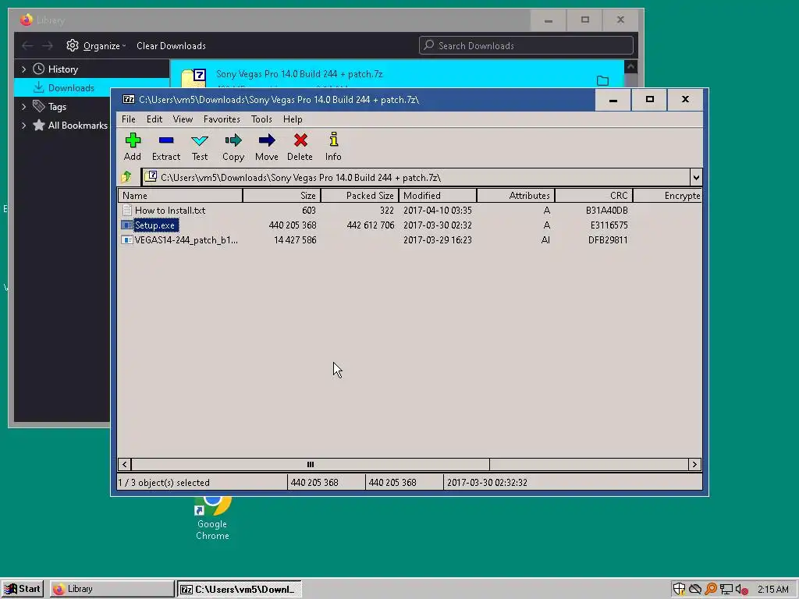Open the Edit menu

(154, 119)
